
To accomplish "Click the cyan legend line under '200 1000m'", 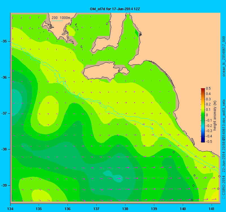I will pyautogui.click(x=57, y=21).
